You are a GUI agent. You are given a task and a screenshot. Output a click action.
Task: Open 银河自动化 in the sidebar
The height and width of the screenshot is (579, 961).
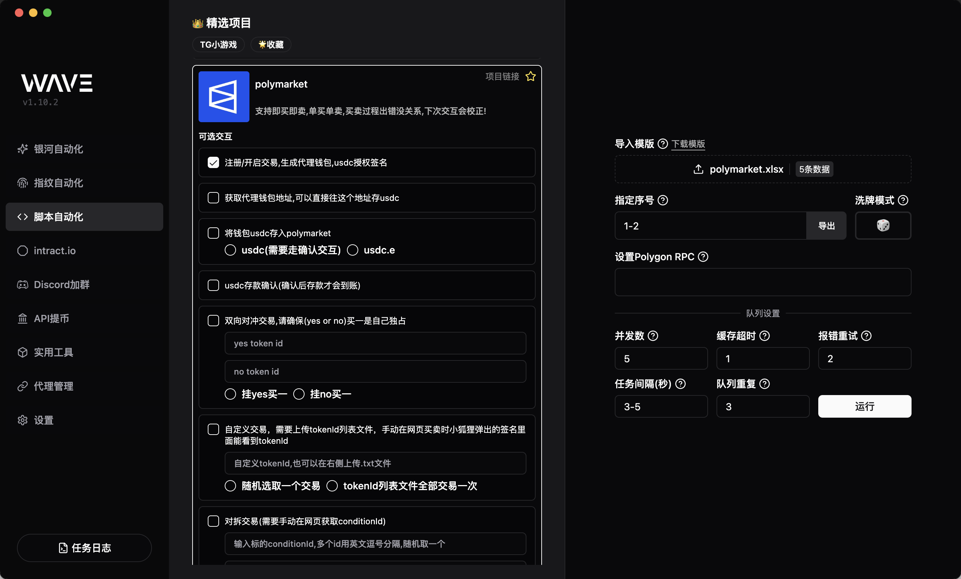[x=58, y=149]
